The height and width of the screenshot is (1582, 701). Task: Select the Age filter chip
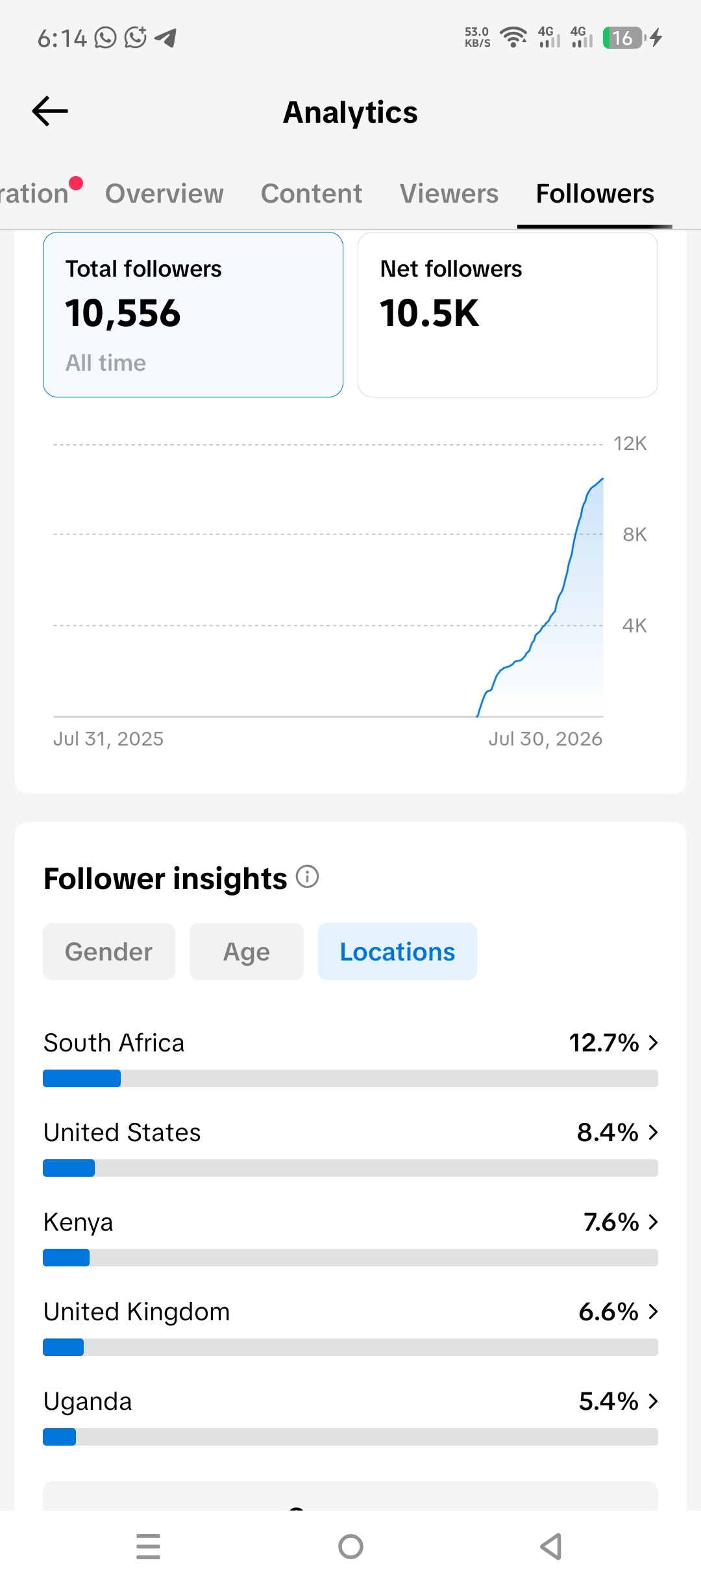coord(247,951)
